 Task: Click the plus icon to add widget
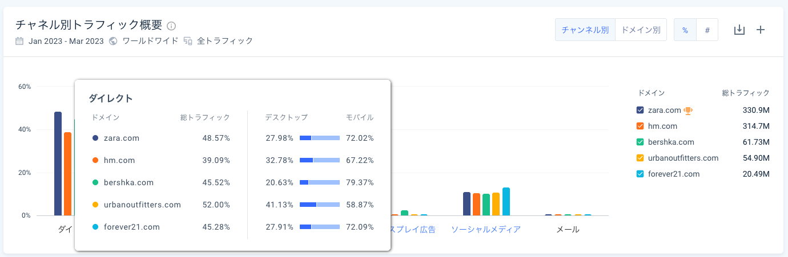[761, 30]
